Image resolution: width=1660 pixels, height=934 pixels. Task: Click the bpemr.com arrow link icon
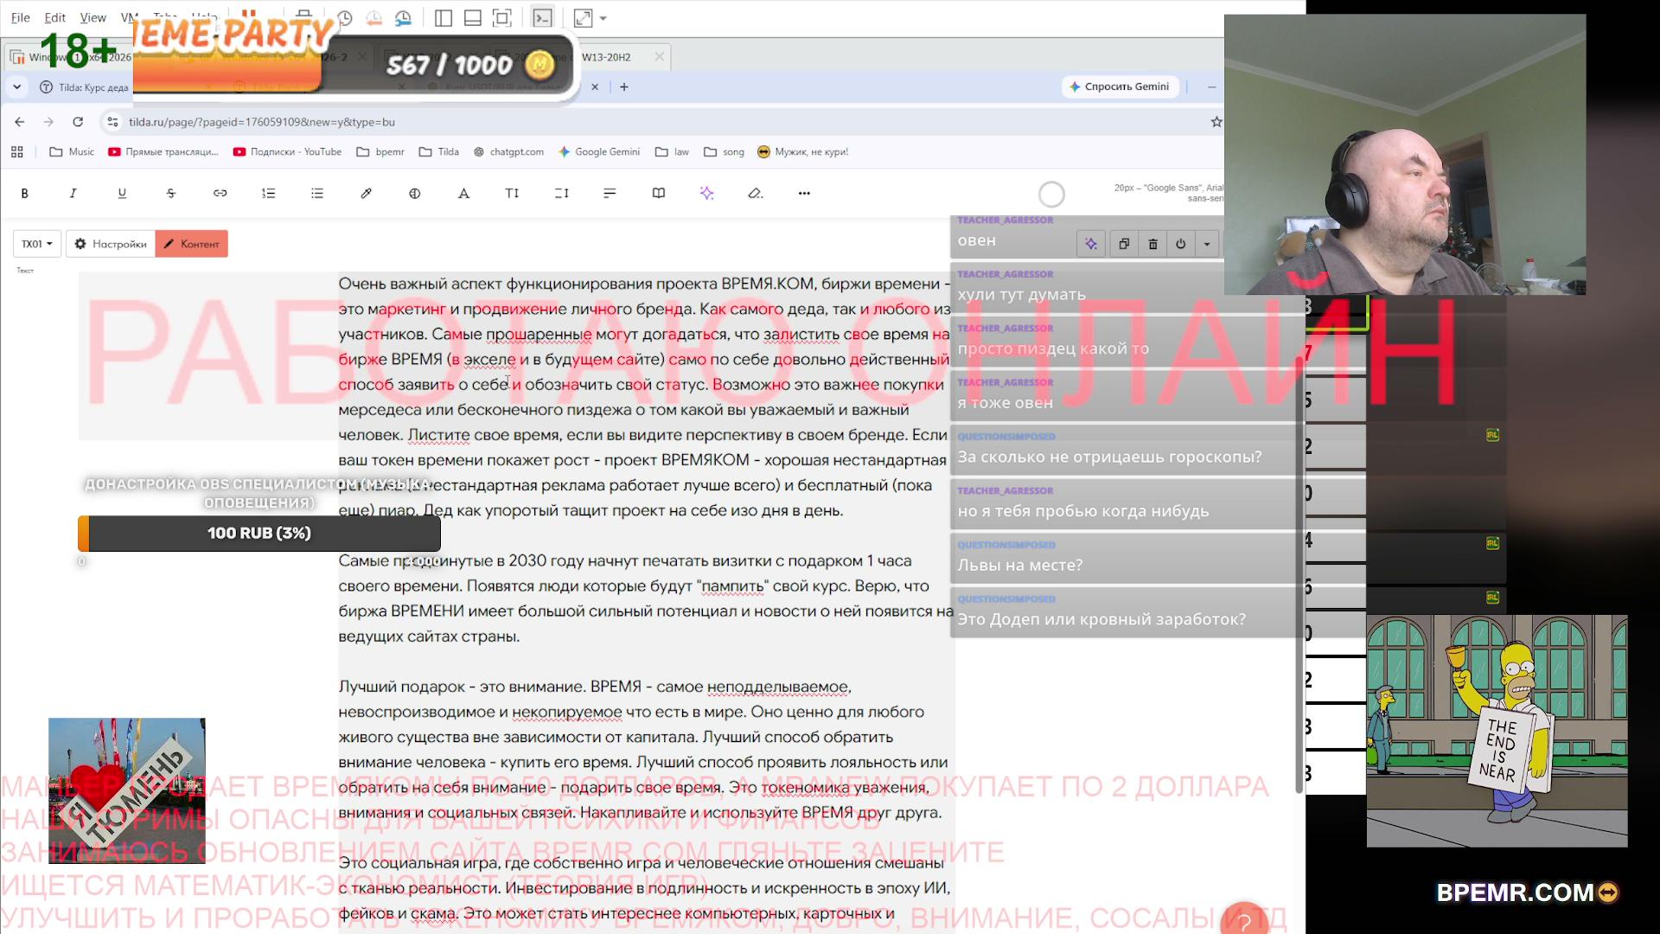(x=1608, y=892)
